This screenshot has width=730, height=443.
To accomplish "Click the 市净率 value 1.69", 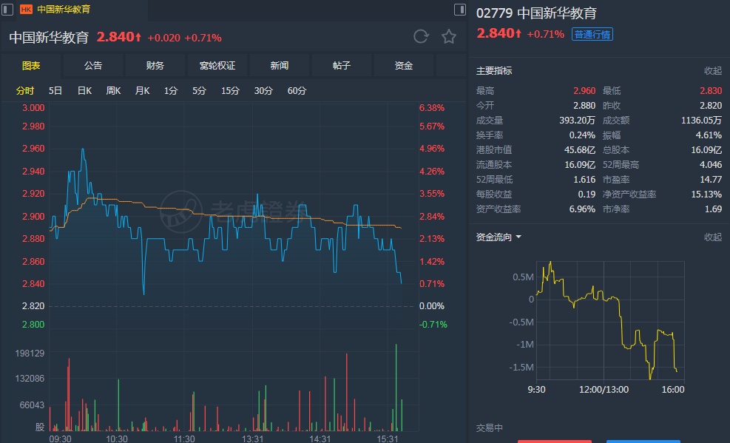I will point(713,209).
